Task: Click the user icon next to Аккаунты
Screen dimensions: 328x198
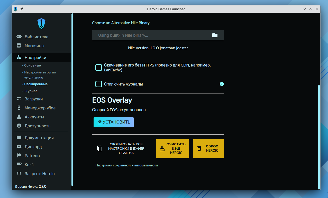Action: point(19,117)
